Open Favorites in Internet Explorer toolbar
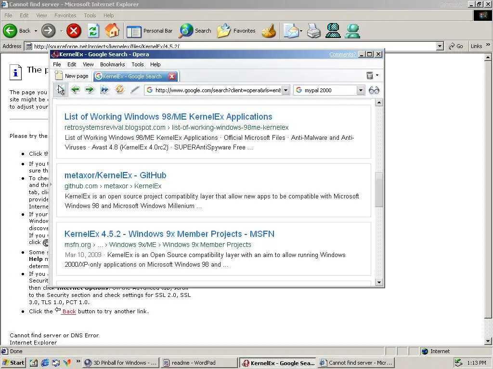 tap(236, 31)
